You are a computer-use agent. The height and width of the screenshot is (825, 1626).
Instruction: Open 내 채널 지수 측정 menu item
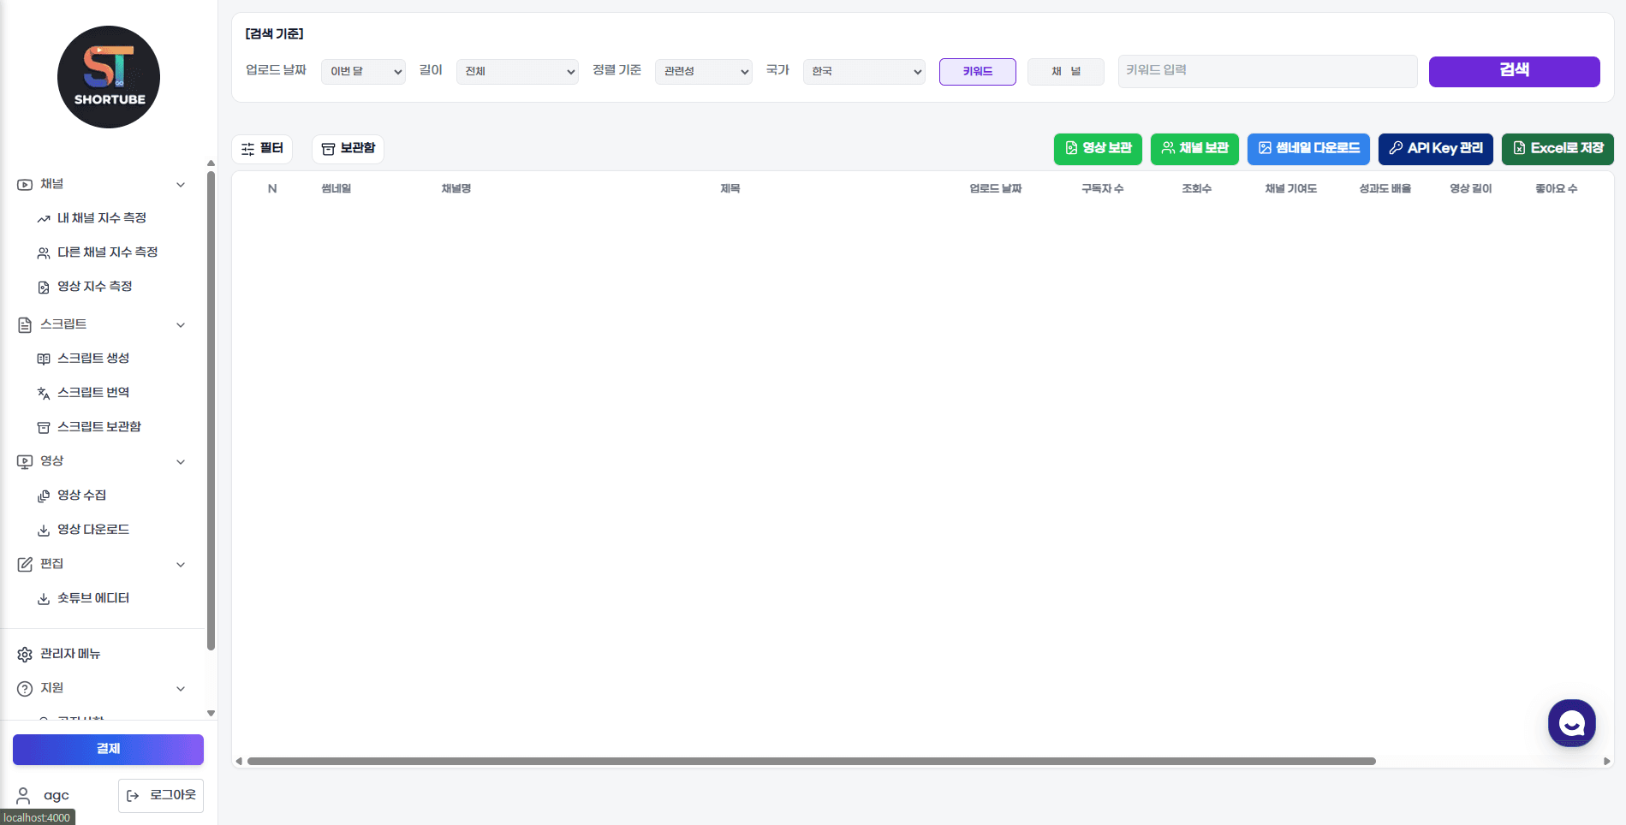tap(101, 218)
